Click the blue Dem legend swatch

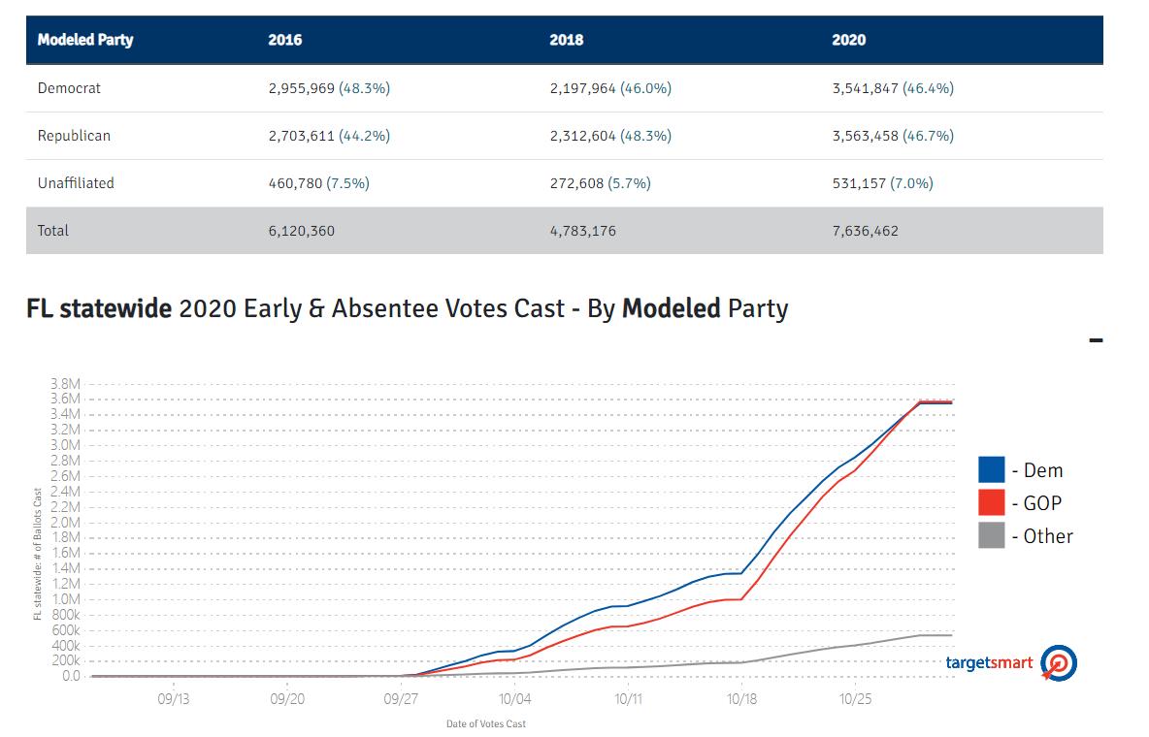991,470
